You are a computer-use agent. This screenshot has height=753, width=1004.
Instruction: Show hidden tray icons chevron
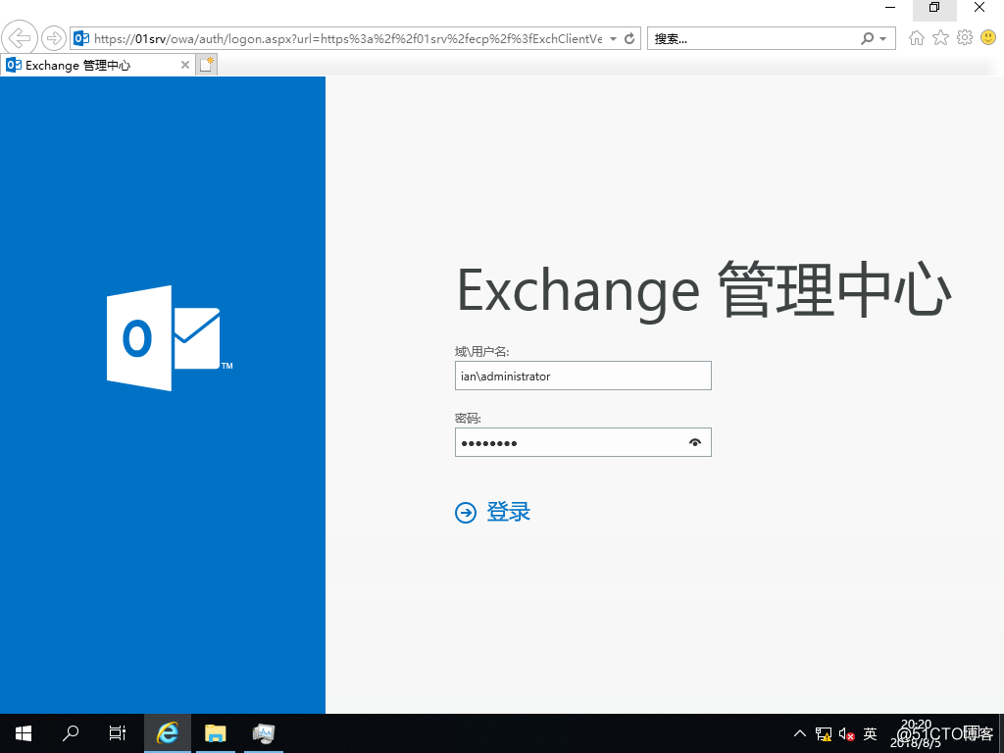tap(800, 733)
